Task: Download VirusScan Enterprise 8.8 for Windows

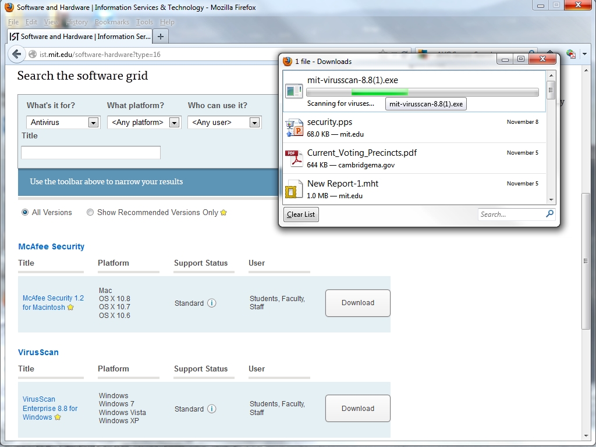Action: (357, 409)
